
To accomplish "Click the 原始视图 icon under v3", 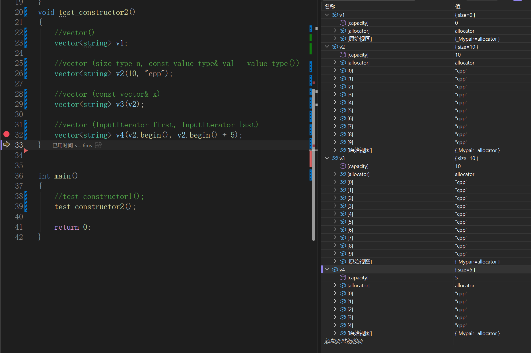I will (343, 261).
